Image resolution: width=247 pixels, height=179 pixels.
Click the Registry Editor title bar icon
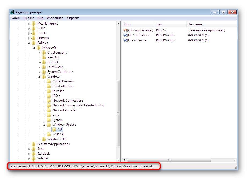[x=12, y=12]
